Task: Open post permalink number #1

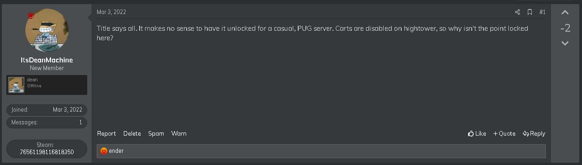Action: point(543,12)
